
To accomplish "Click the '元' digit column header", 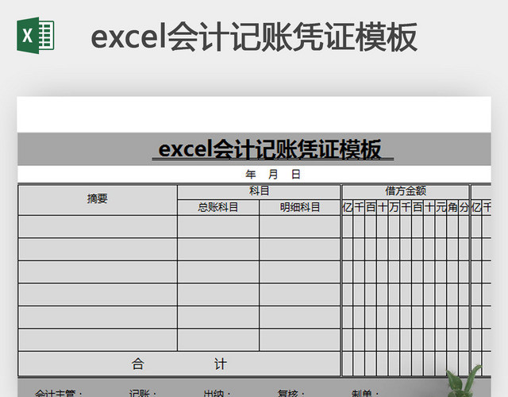I will coord(441,207).
